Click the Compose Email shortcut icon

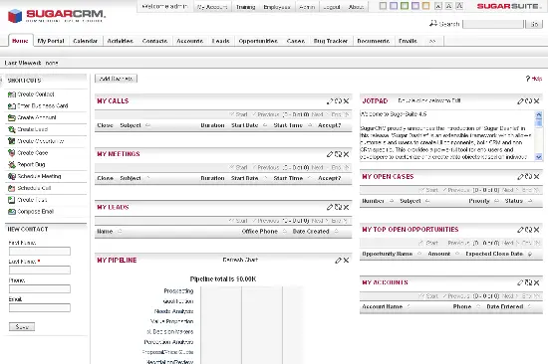pyautogui.click(x=12, y=212)
